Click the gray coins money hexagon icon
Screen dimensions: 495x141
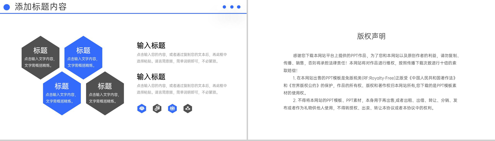[157, 108]
